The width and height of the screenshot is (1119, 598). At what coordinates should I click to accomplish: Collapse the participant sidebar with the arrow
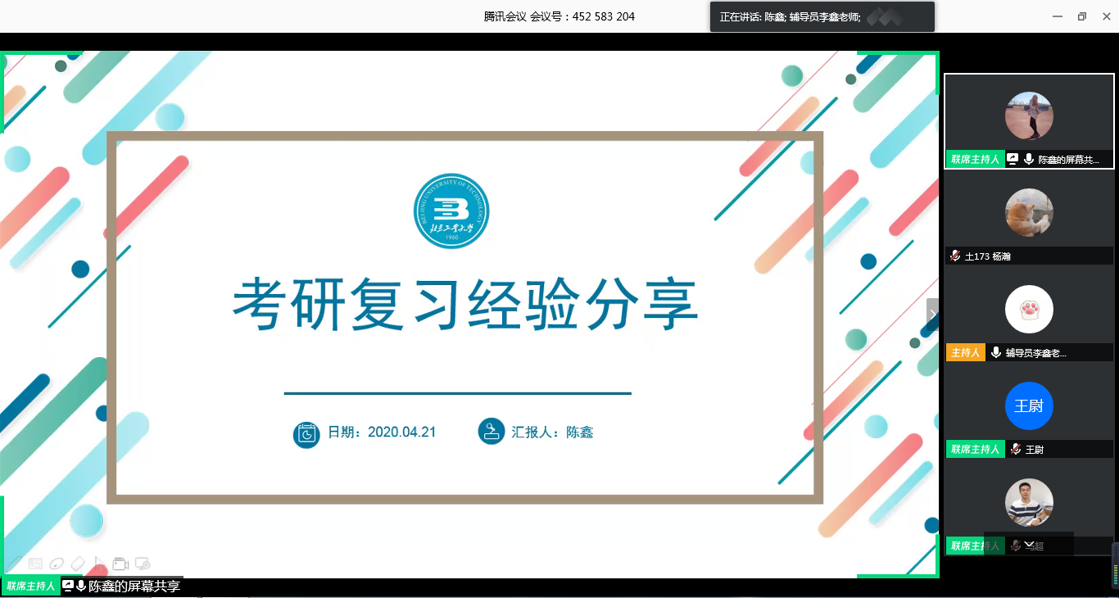(x=932, y=314)
